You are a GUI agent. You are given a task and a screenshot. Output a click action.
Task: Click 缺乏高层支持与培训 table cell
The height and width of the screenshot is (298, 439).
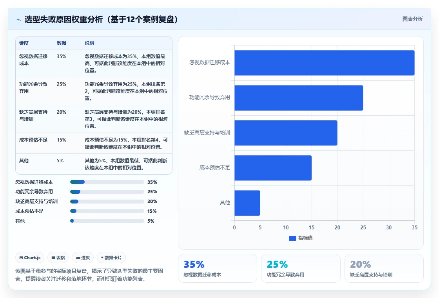(x=33, y=116)
